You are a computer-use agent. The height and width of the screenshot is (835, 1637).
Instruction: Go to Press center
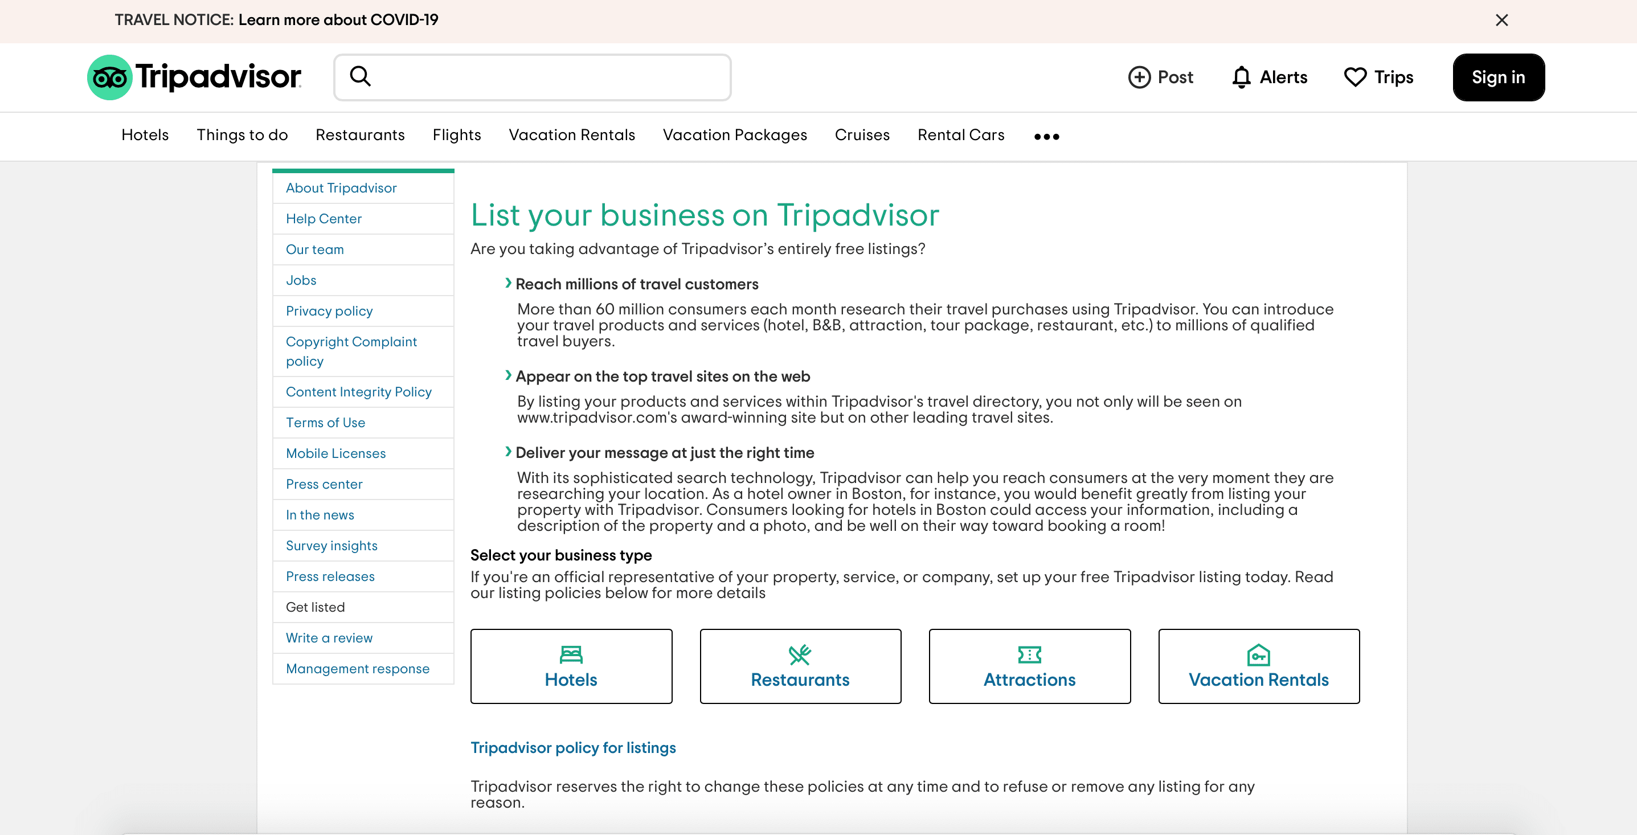point(324,484)
